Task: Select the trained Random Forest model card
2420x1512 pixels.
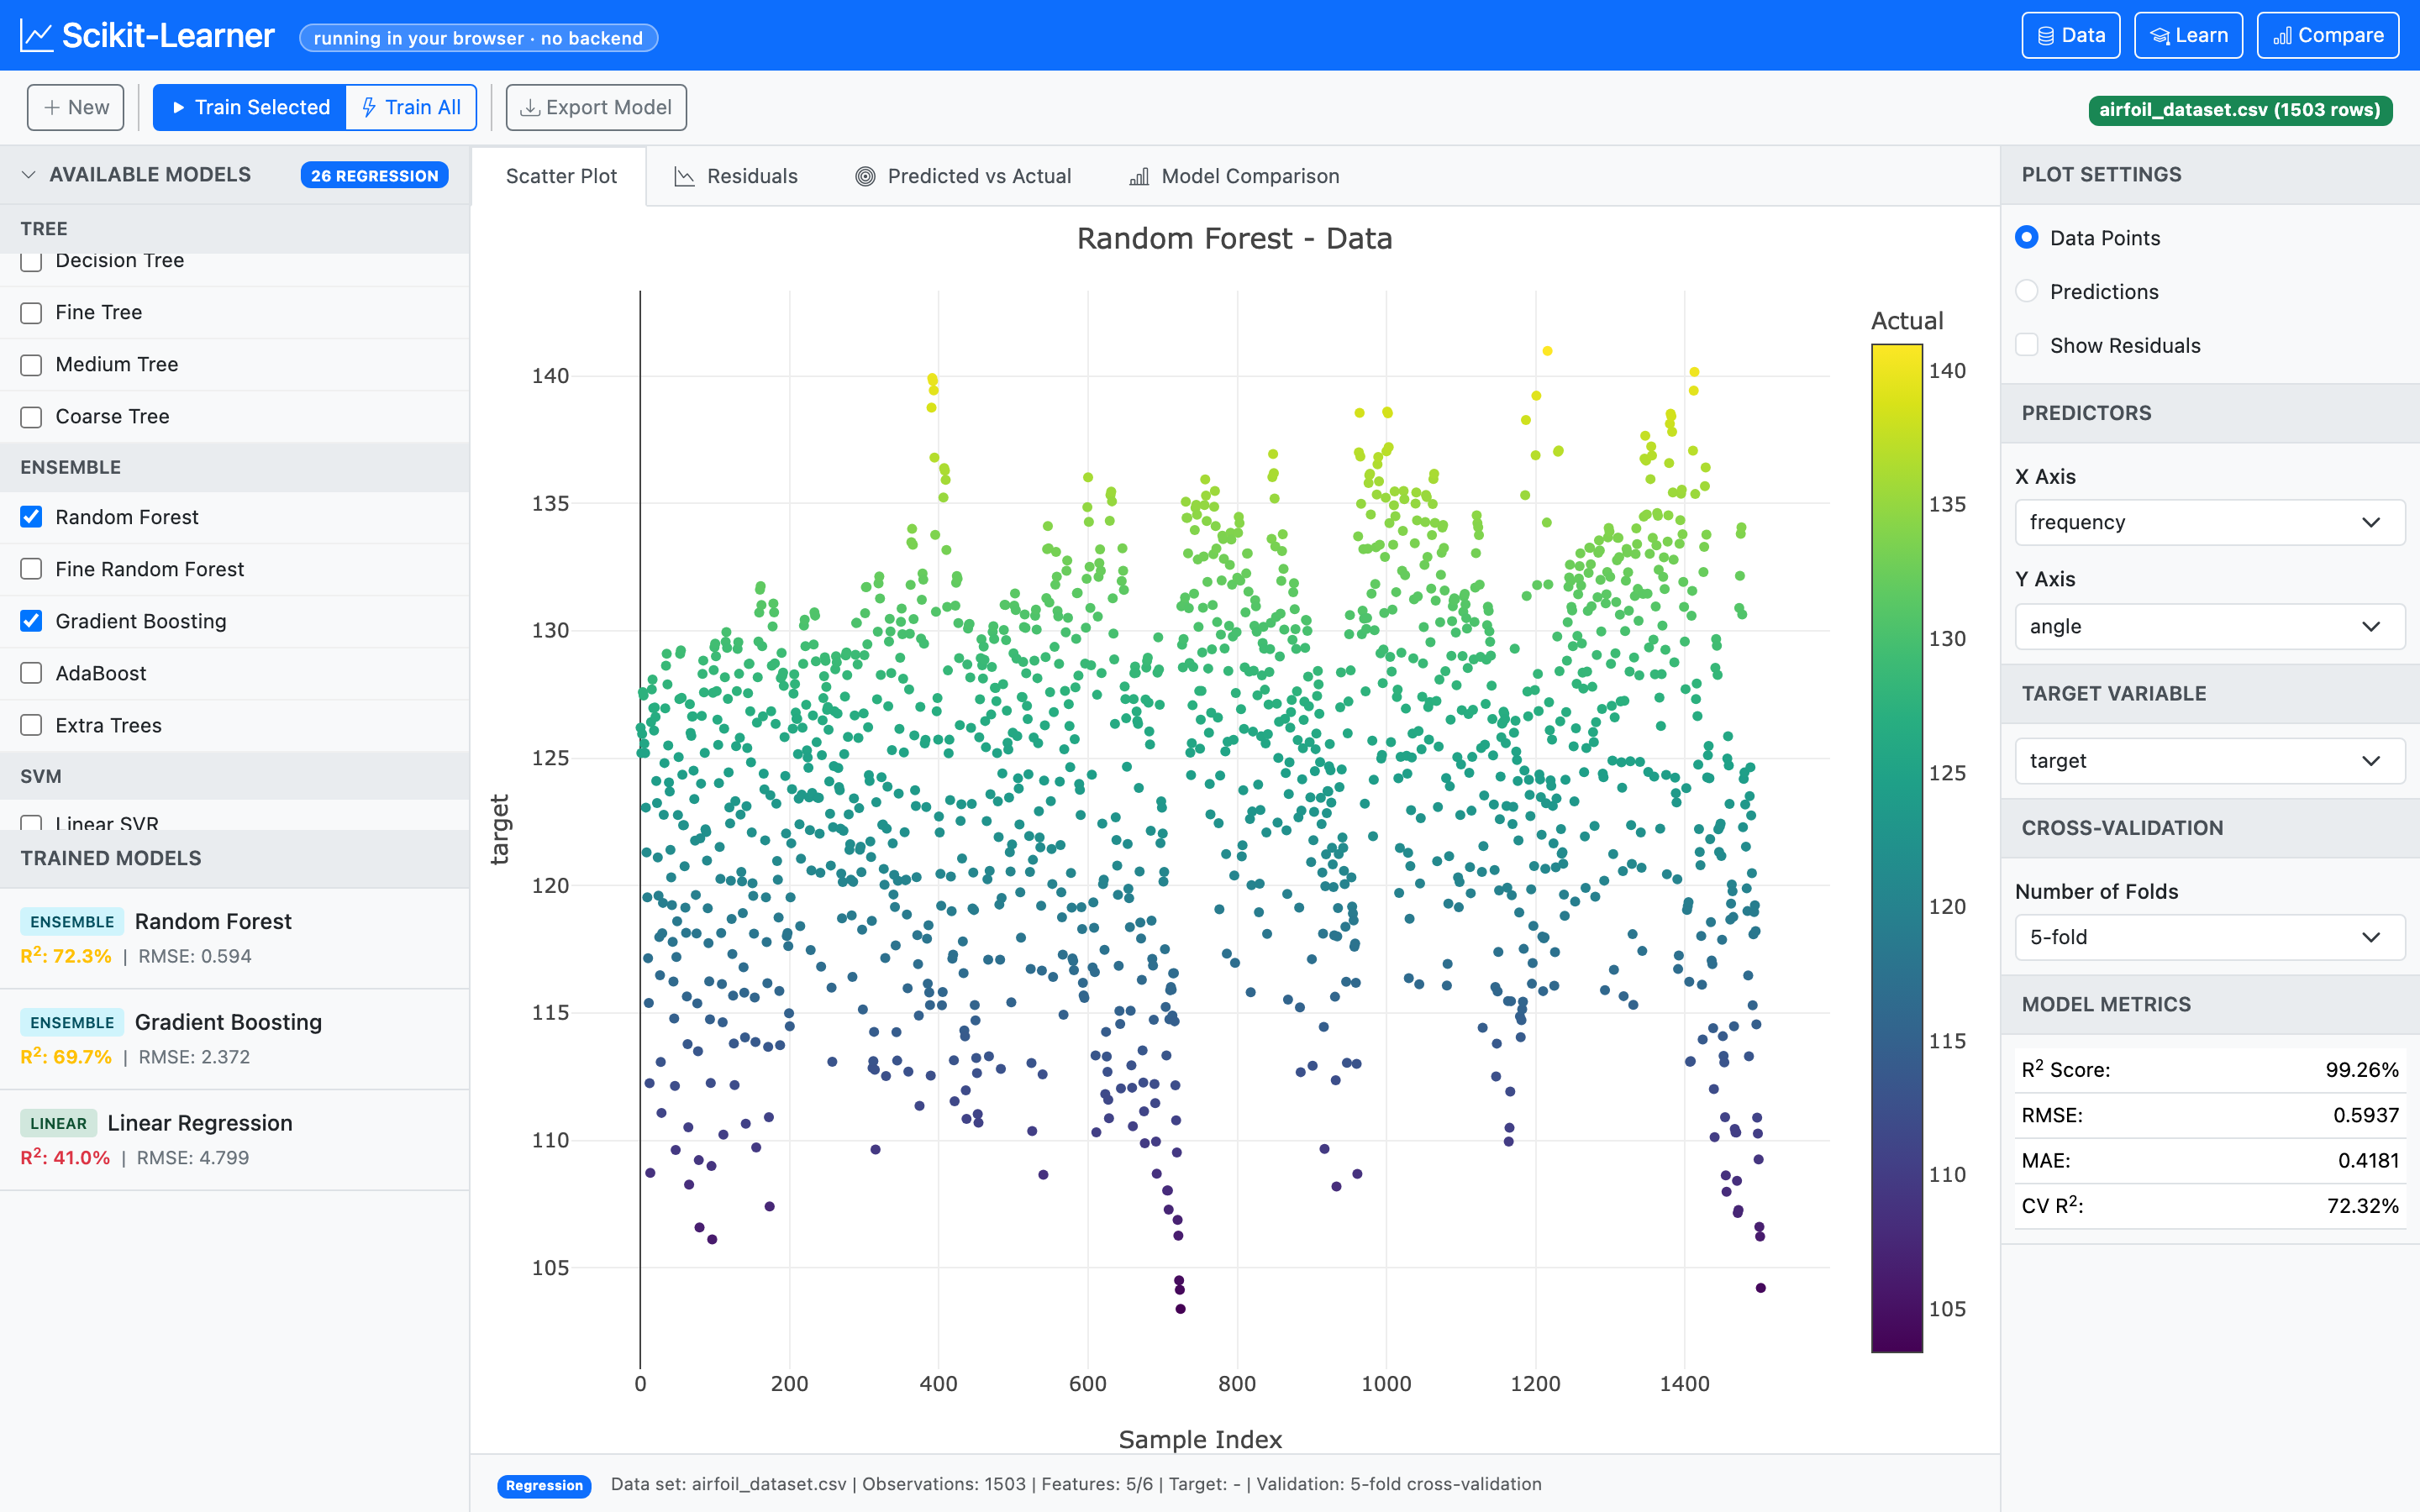Action: coord(234,938)
